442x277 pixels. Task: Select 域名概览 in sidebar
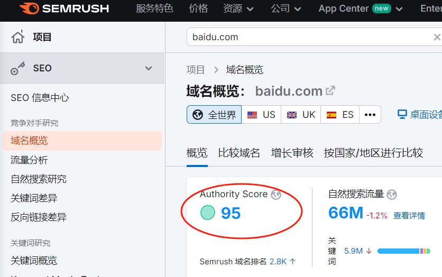pos(82,141)
